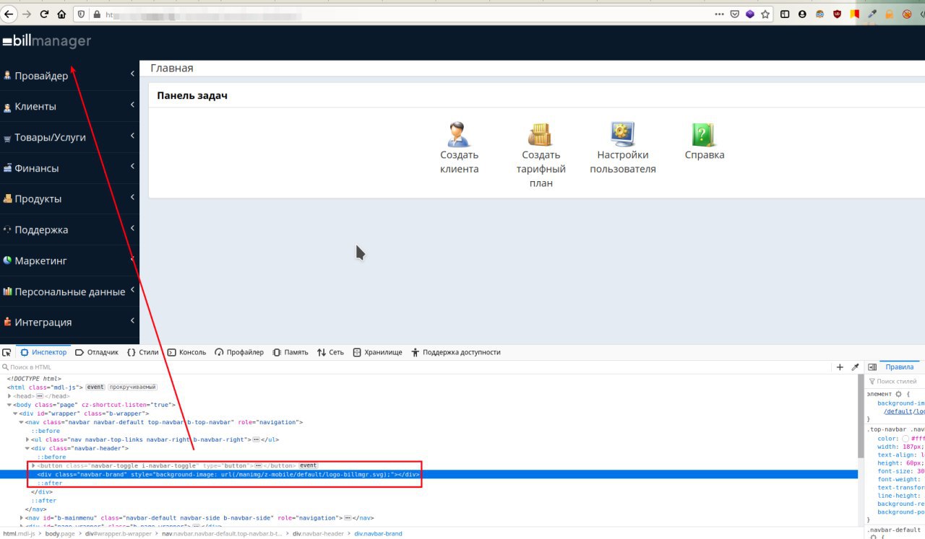Select the nav navbar-default row in tree
925x539 pixels.
[x=429, y=422]
